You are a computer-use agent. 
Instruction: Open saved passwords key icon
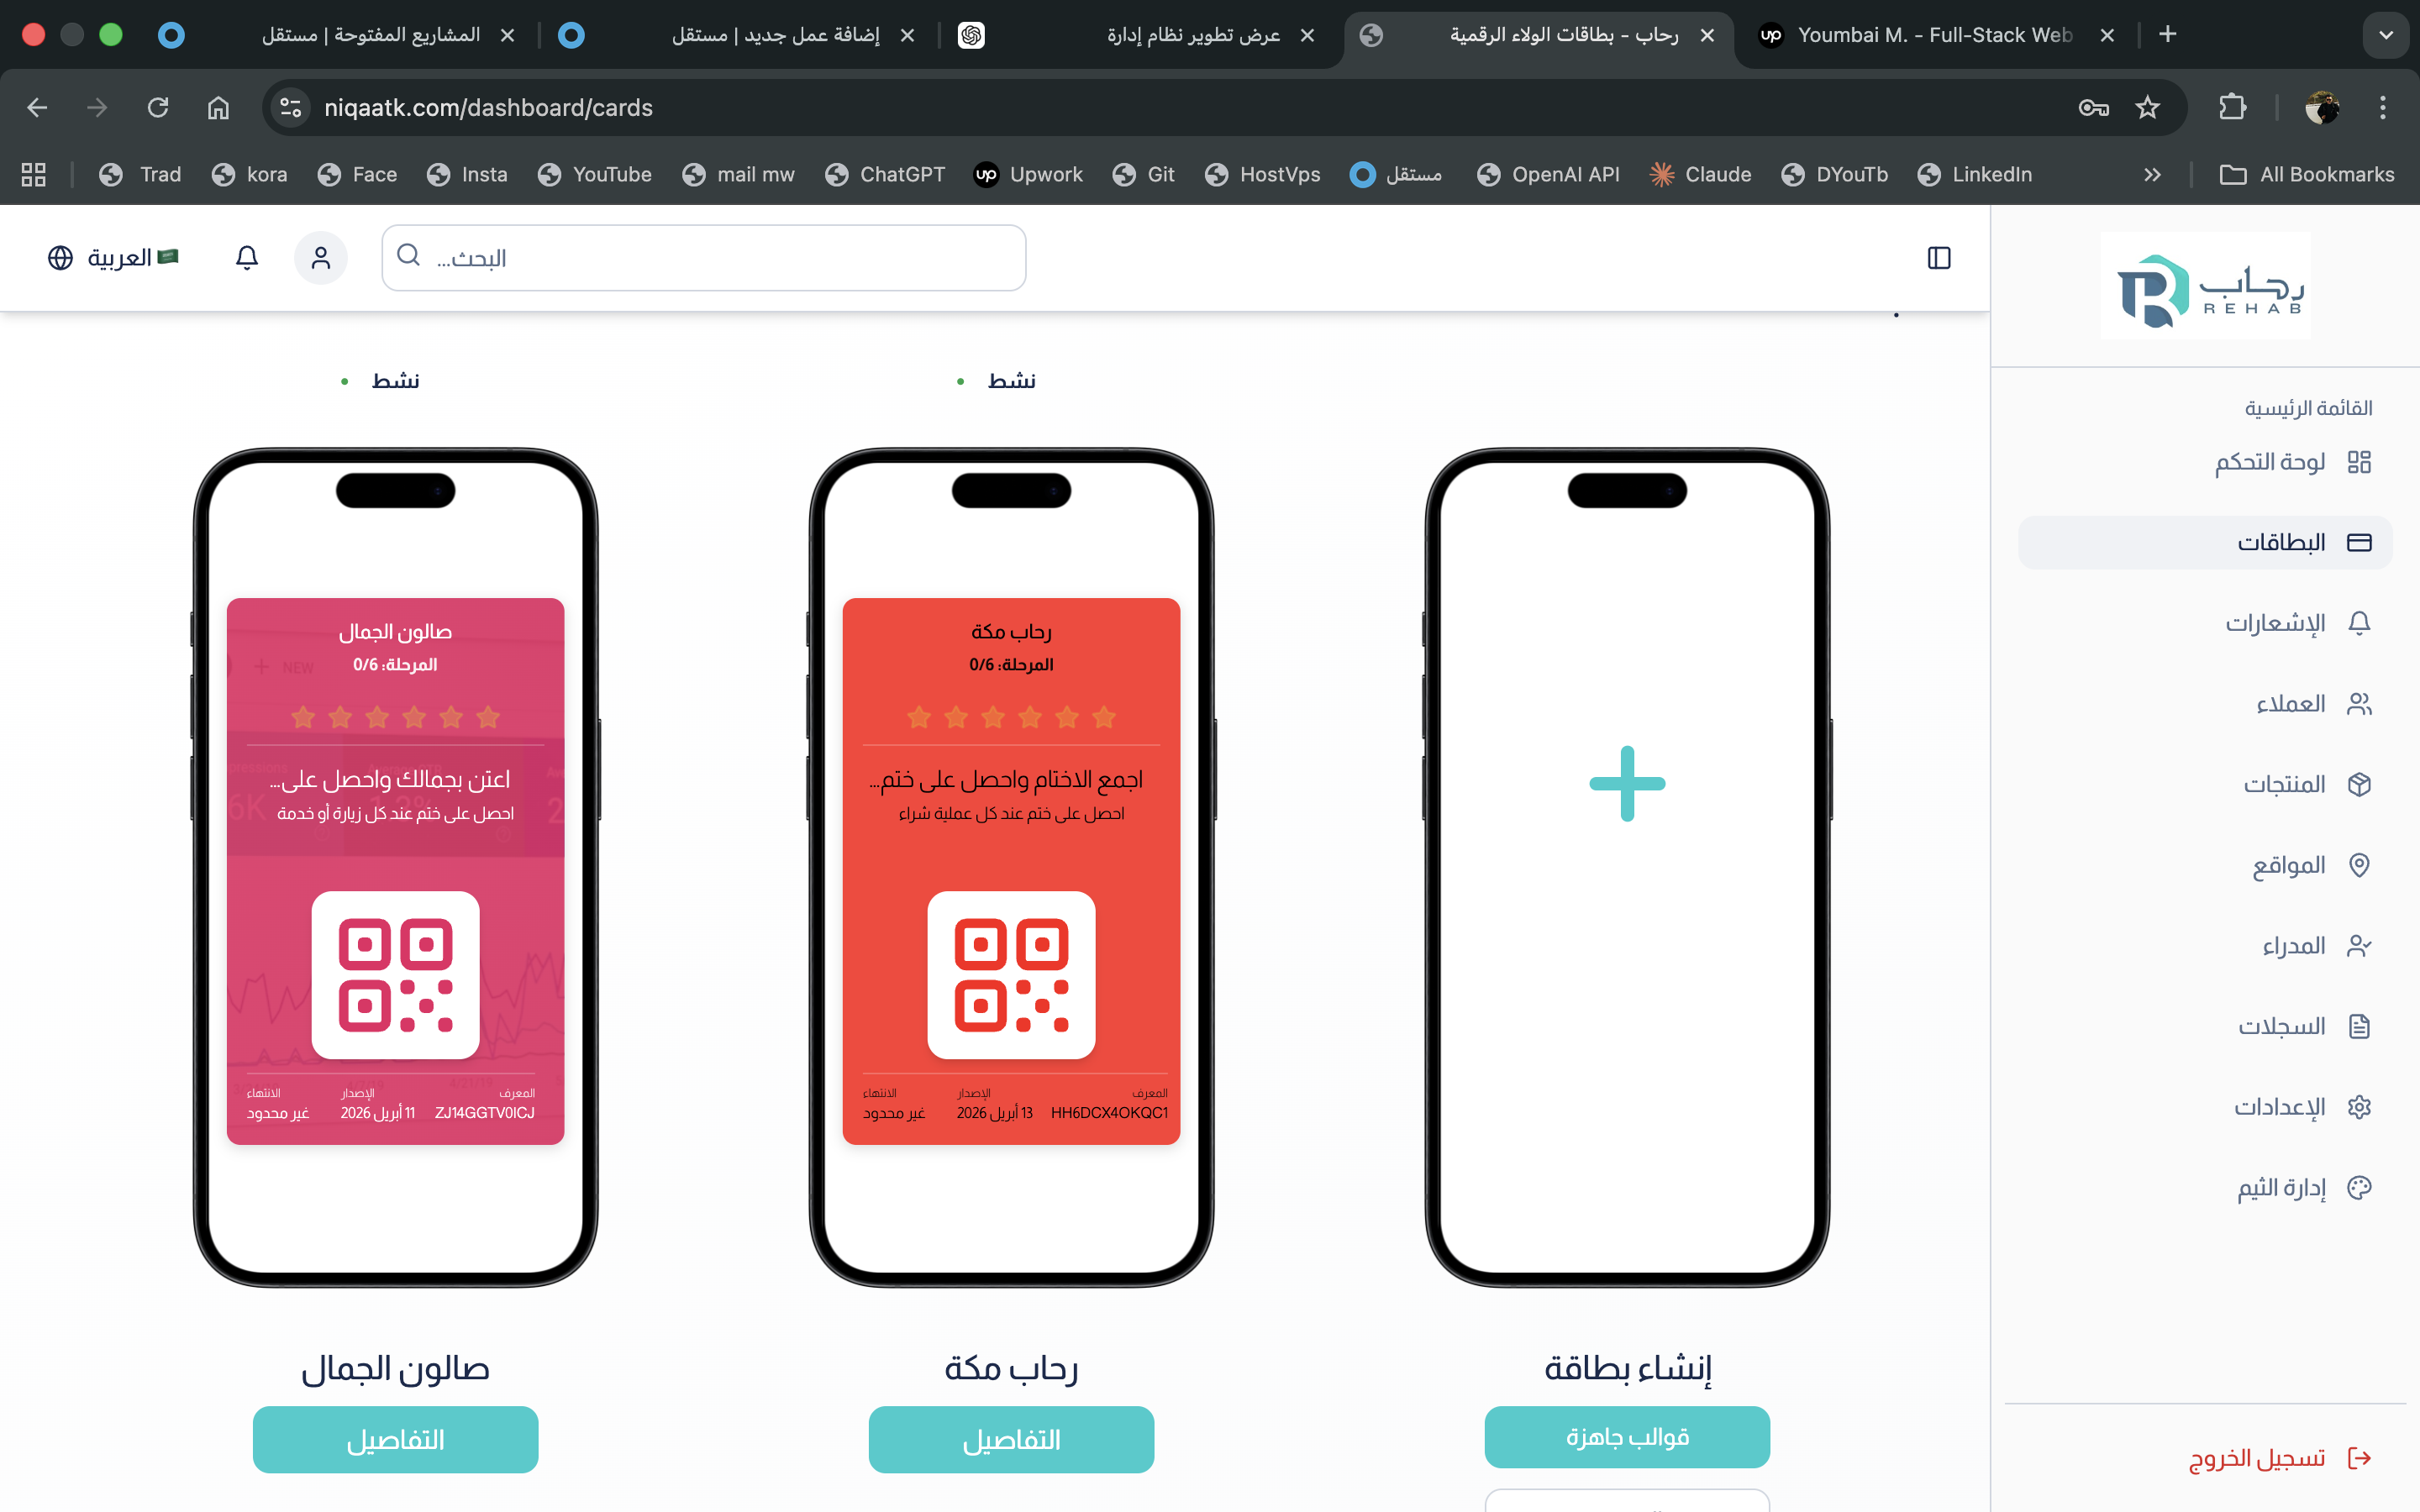click(x=2093, y=108)
